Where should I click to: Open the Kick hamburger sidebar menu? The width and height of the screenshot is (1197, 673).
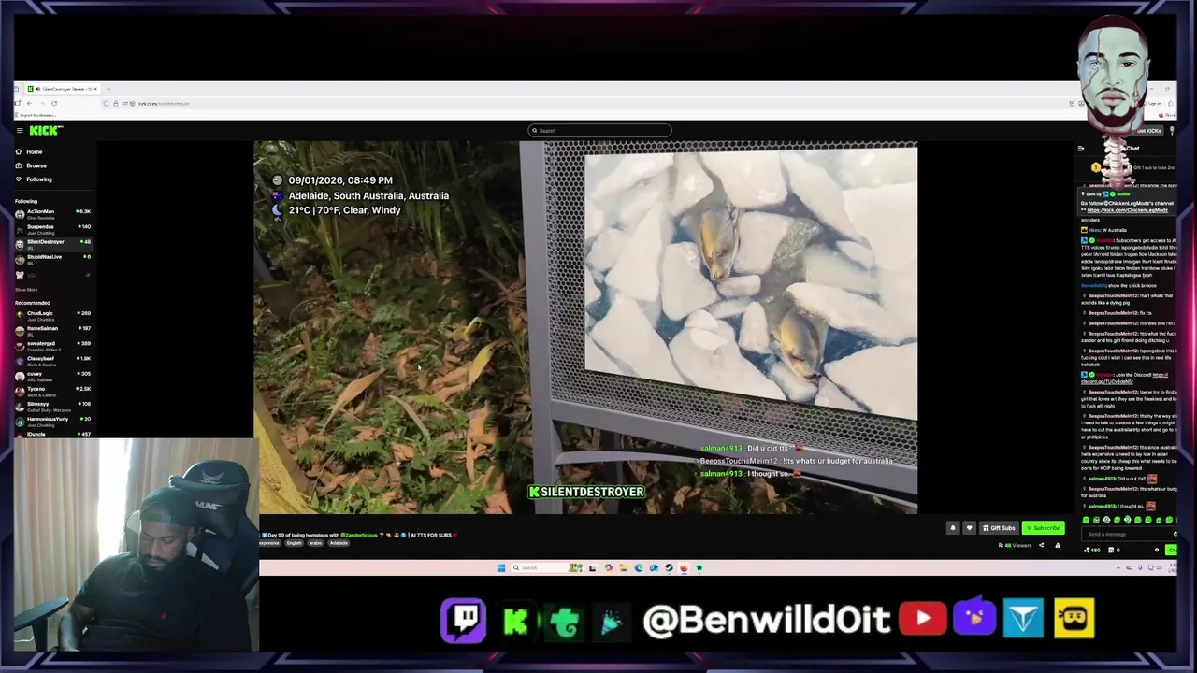coord(19,131)
